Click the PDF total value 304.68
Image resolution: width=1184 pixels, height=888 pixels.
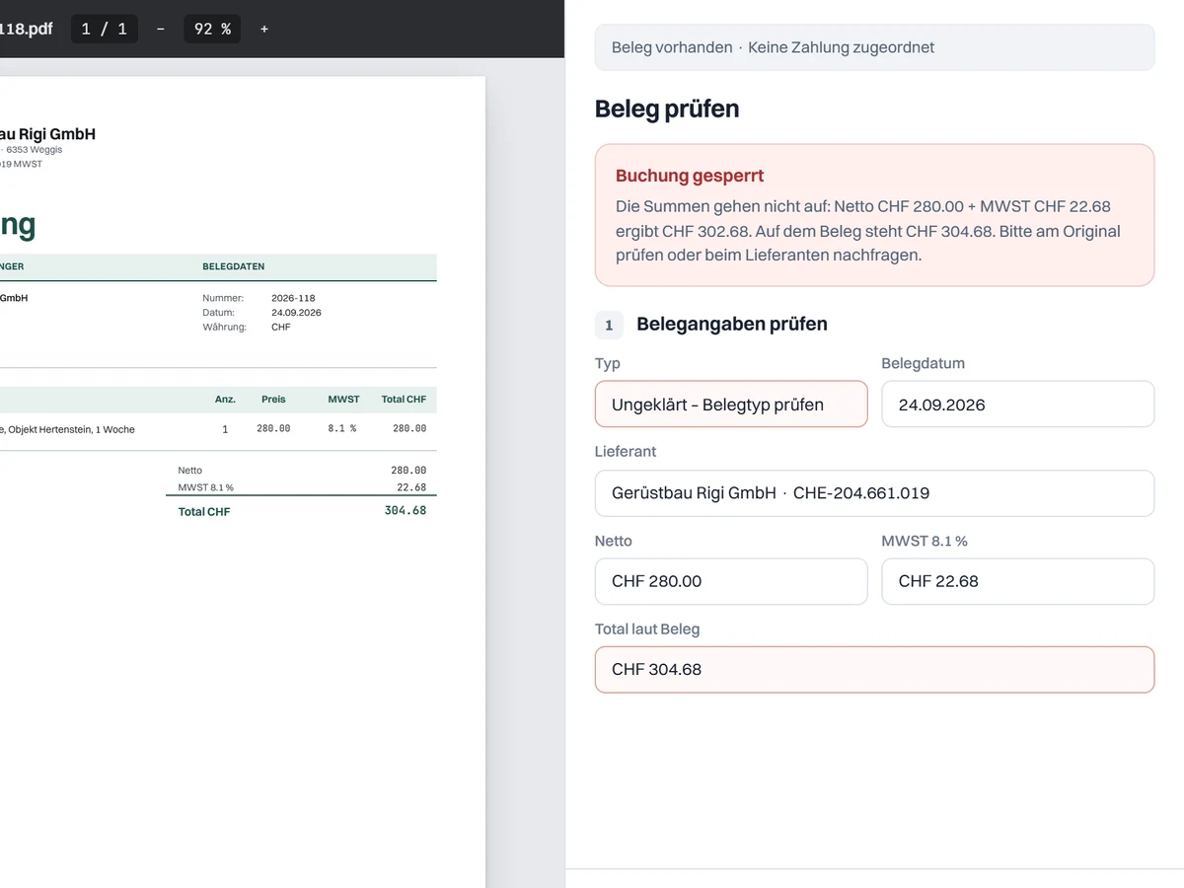406,511
